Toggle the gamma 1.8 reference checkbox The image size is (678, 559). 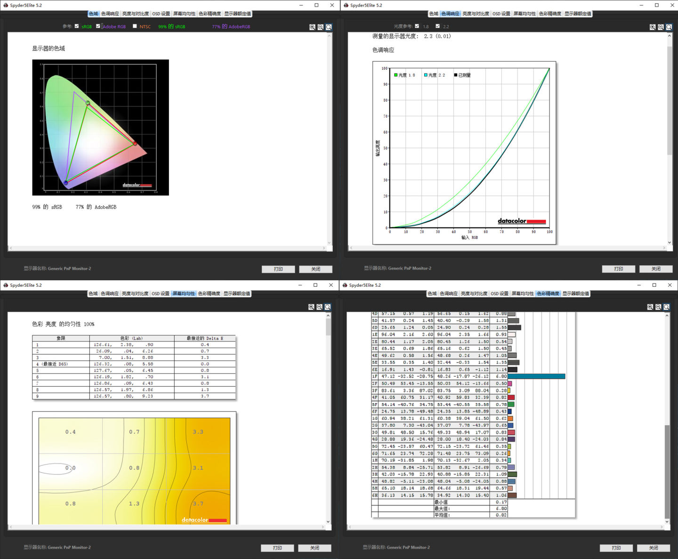[x=417, y=26]
